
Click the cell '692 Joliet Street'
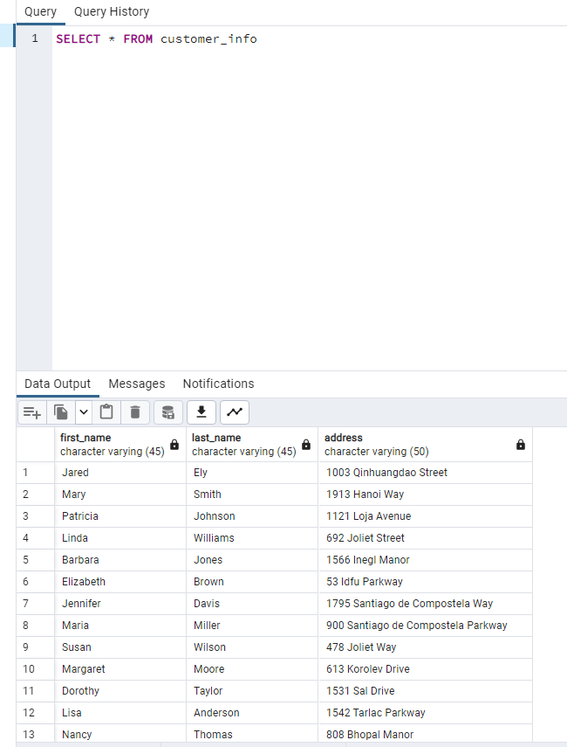[426, 538]
